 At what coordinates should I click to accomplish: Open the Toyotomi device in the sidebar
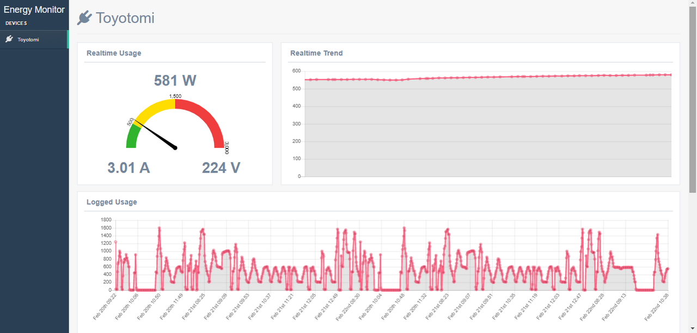pyautogui.click(x=34, y=40)
